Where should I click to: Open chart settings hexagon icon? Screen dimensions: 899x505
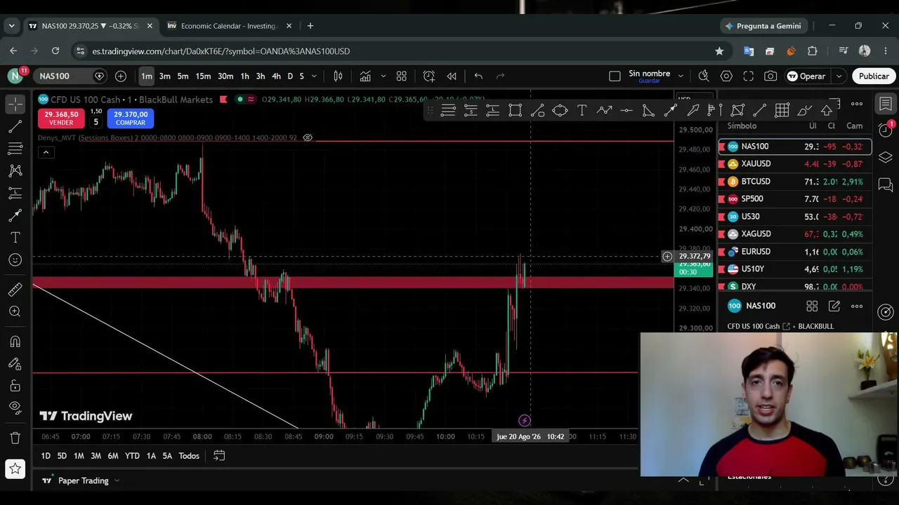point(726,76)
